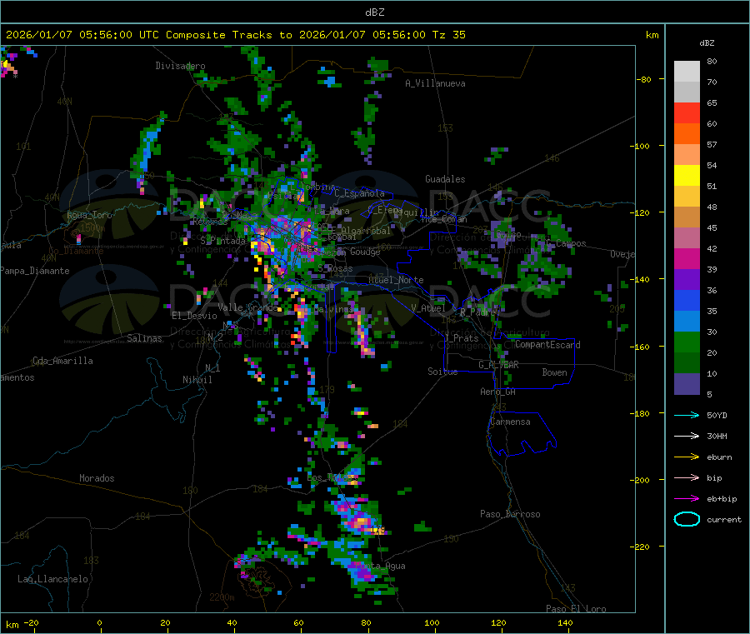The height and width of the screenshot is (634, 750).
Task: Click the magenta eb+bip arrow legend icon
Action: (x=687, y=499)
